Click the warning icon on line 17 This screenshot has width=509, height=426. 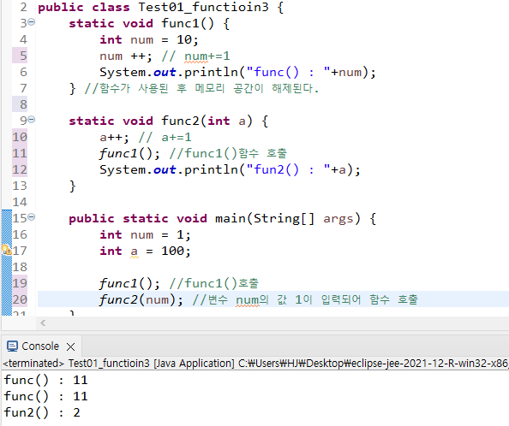tap(6, 250)
